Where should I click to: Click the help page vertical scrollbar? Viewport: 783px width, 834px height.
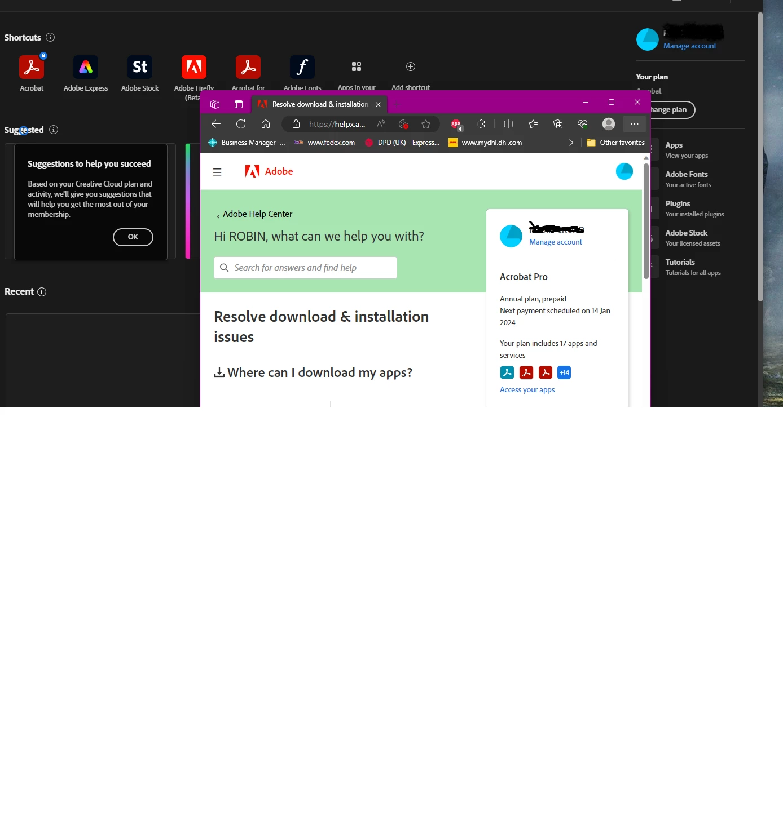(646, 221)
